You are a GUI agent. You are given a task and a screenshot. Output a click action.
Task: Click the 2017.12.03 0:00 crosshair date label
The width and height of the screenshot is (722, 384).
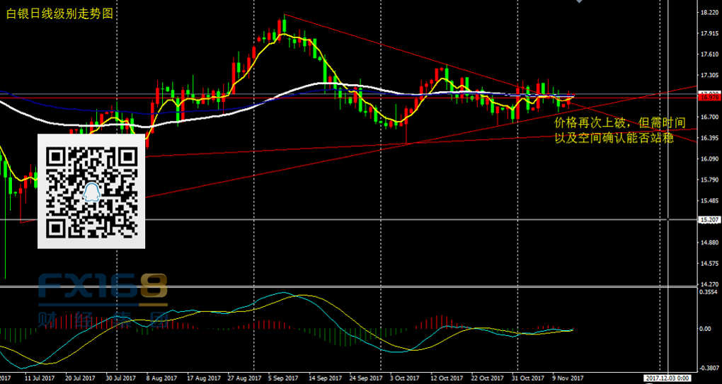[x=669, y=378]
